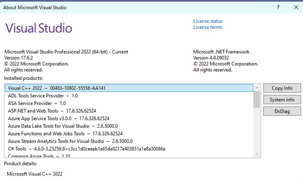Click Microsoft .NET Framework heading text
The image size is (303, 180).
(221, 52)
